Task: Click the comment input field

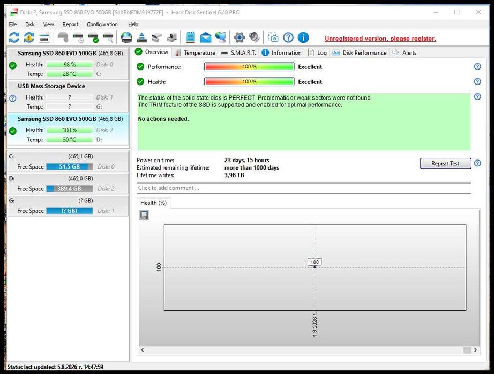Action: (x=304, y=188)
